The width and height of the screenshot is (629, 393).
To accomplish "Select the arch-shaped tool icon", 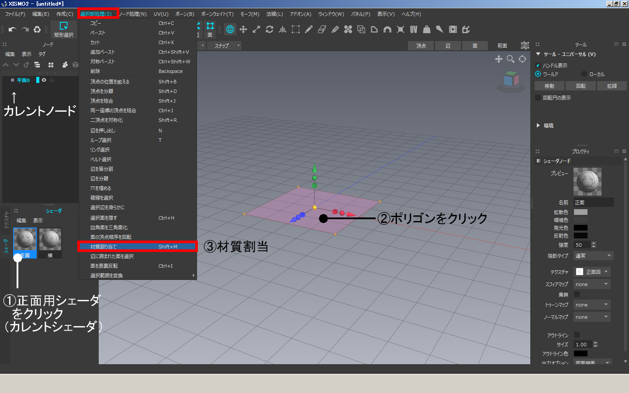I will coord(387,29).
